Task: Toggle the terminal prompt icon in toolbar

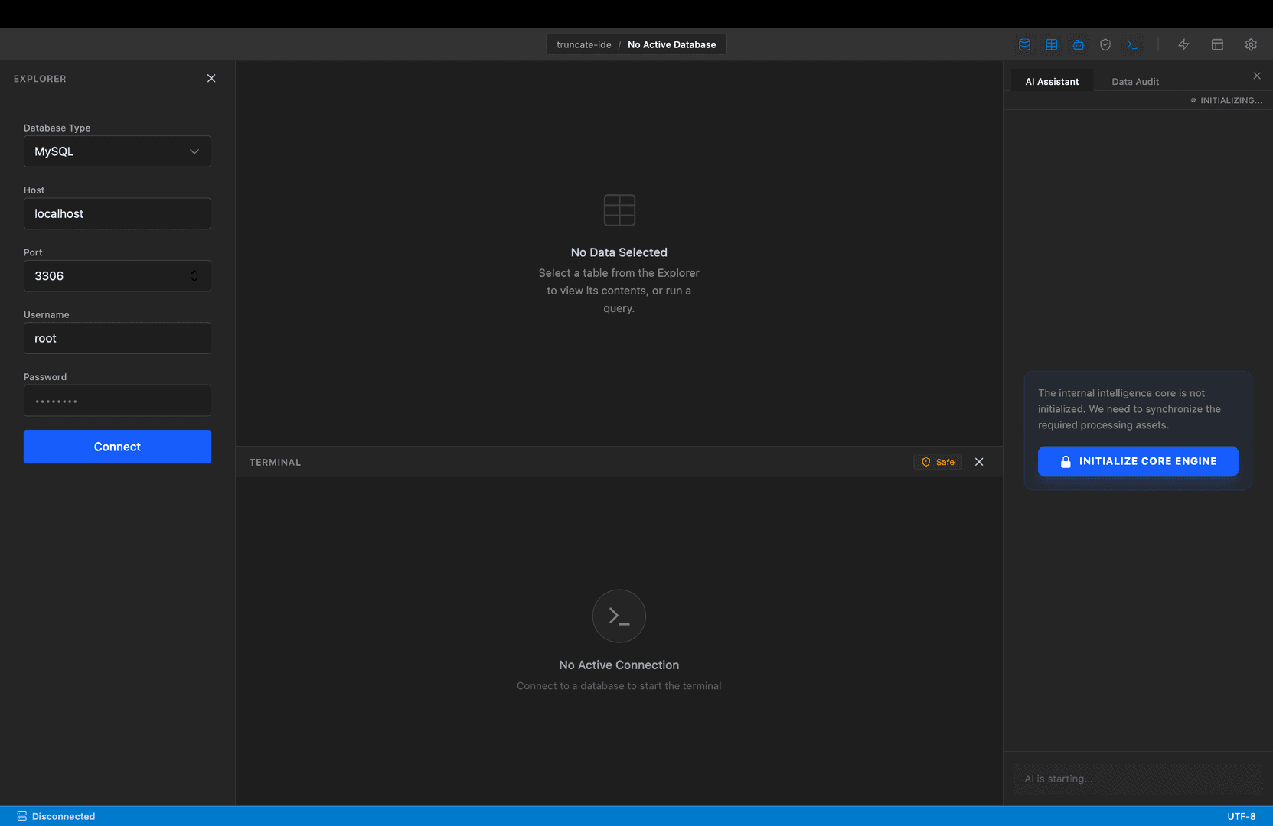Action: [1132, 44]
